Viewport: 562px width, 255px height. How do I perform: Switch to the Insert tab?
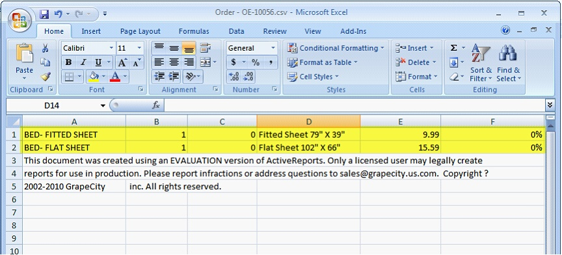tap(91, 32)
